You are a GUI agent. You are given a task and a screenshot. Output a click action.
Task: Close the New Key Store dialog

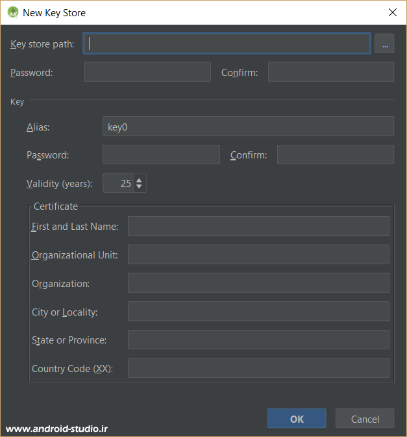point(392,12)
